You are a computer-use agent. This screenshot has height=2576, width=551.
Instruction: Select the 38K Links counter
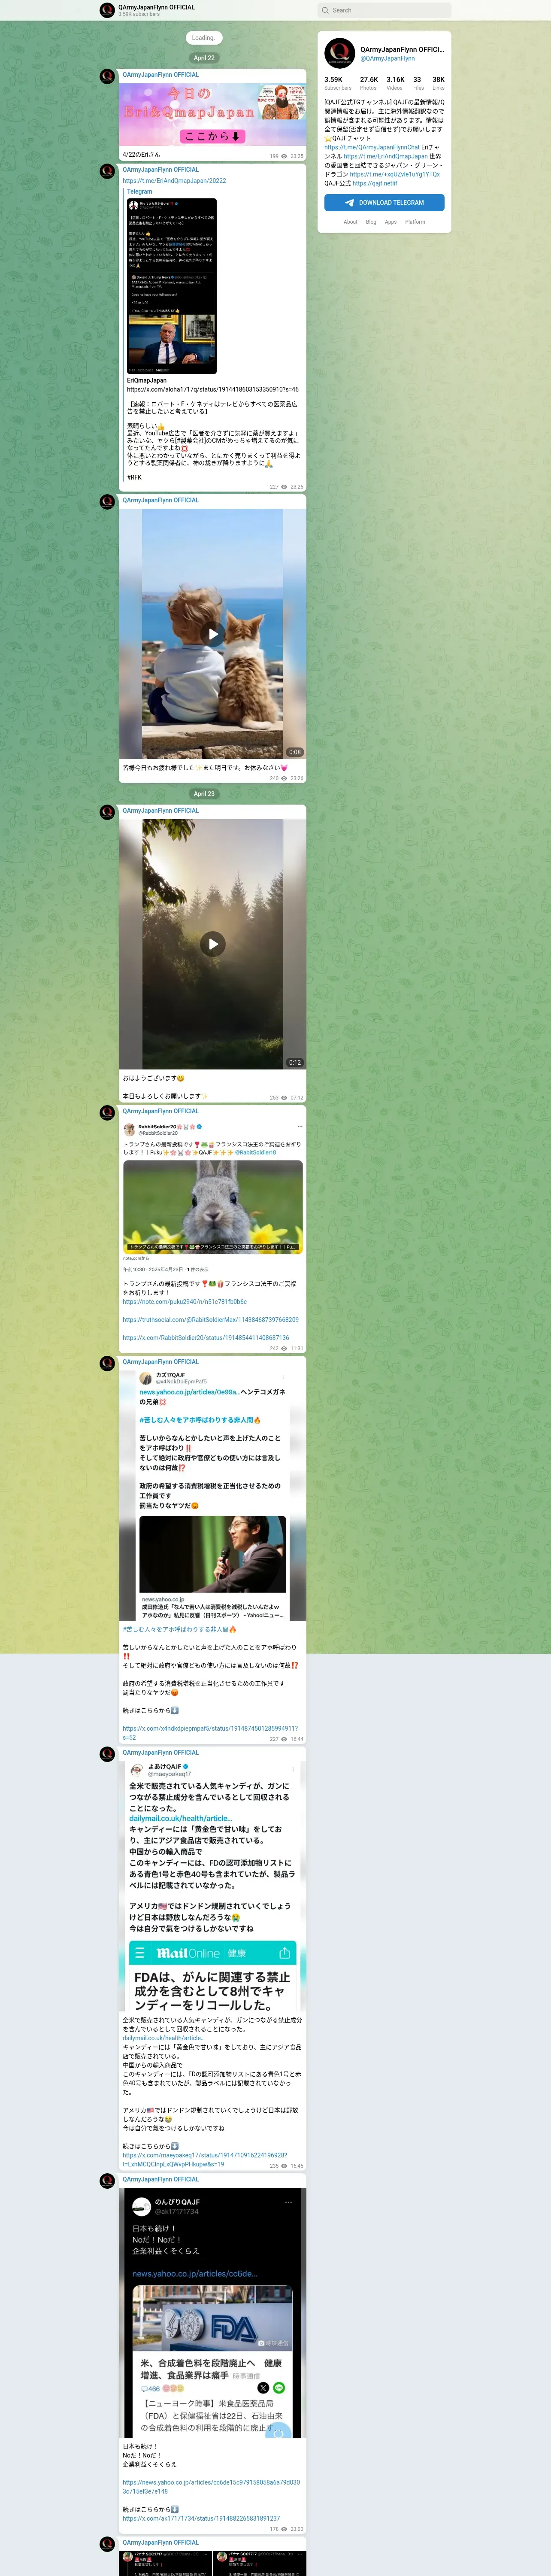pyautogui.click(x=438, y=83)
